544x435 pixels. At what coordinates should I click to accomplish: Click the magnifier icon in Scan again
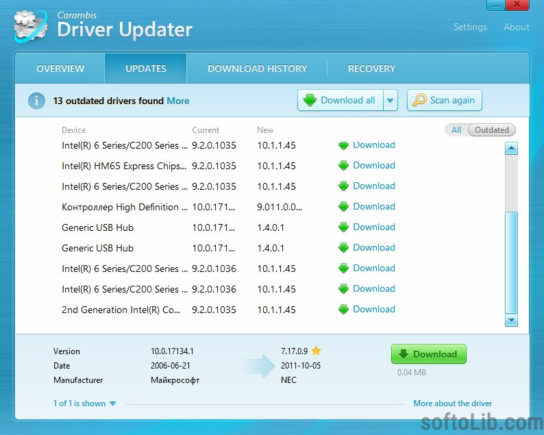419,100
